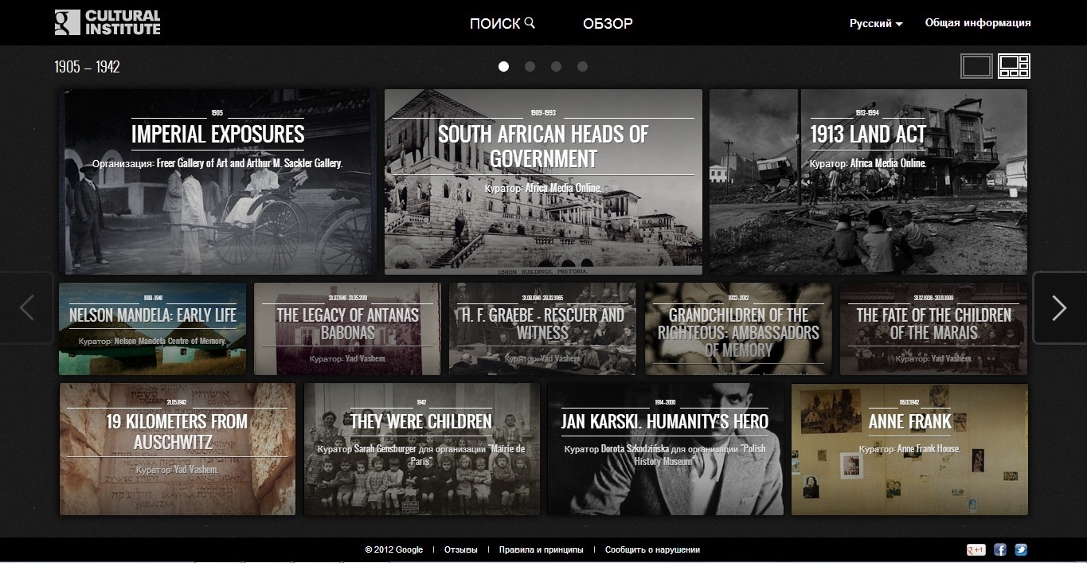
Task: Open the Русский language dropdown
Action: (876, 24)
